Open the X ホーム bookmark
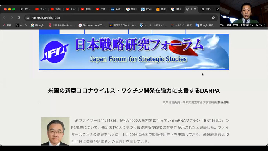Viewport: 268px width, 151px height. tap(21, 25)
